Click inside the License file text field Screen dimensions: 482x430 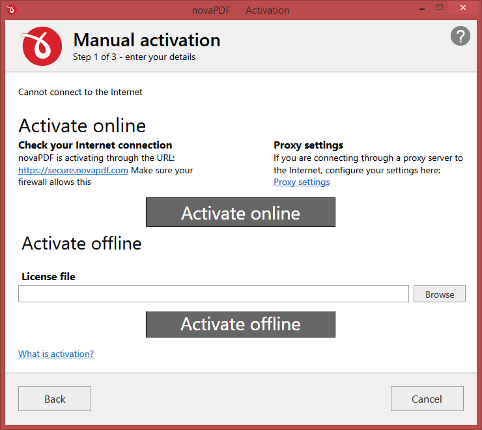point(213,294)
